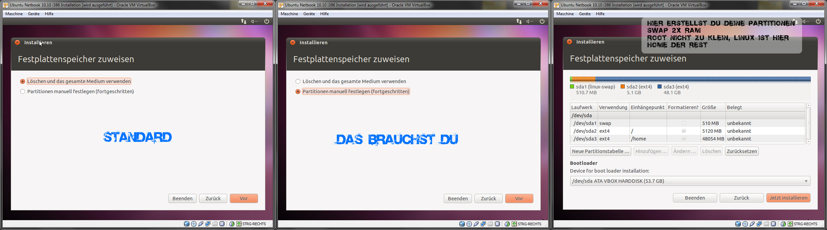827x230 pixels.
Task: Click Vor button in left window
Action: point(244,198)
